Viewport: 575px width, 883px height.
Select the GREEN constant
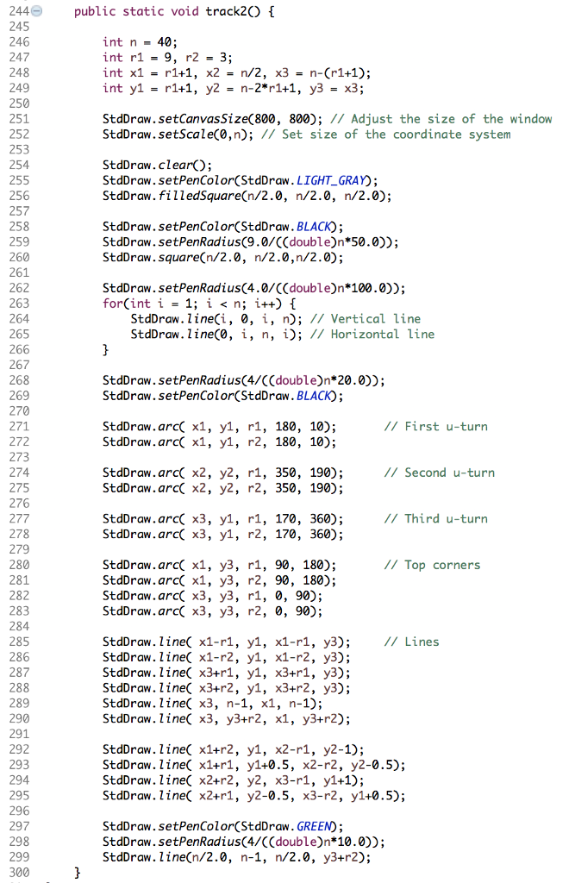point(314,827)
